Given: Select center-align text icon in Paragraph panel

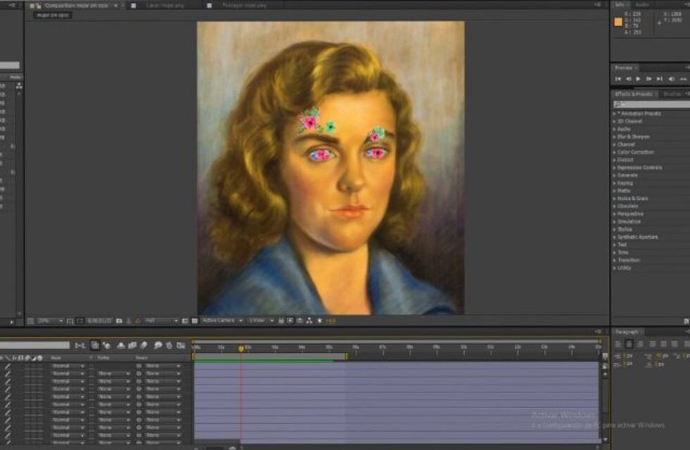Looking at the screenshot, I should coord(629,344).
